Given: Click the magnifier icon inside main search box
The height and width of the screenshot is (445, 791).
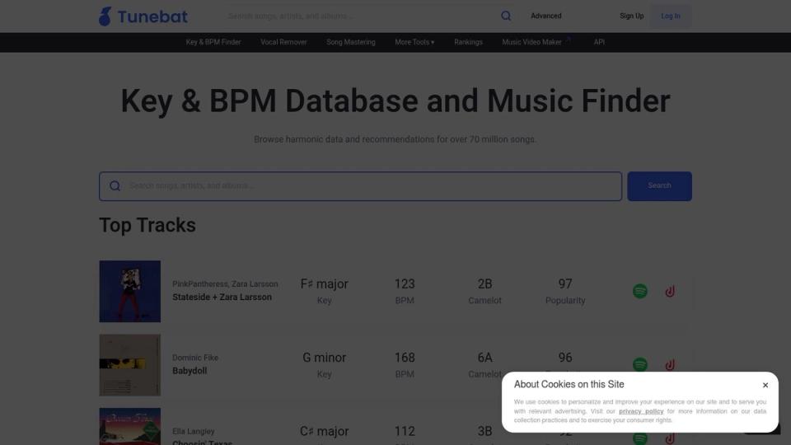Looking at the screenshot, I should (115, 186).
